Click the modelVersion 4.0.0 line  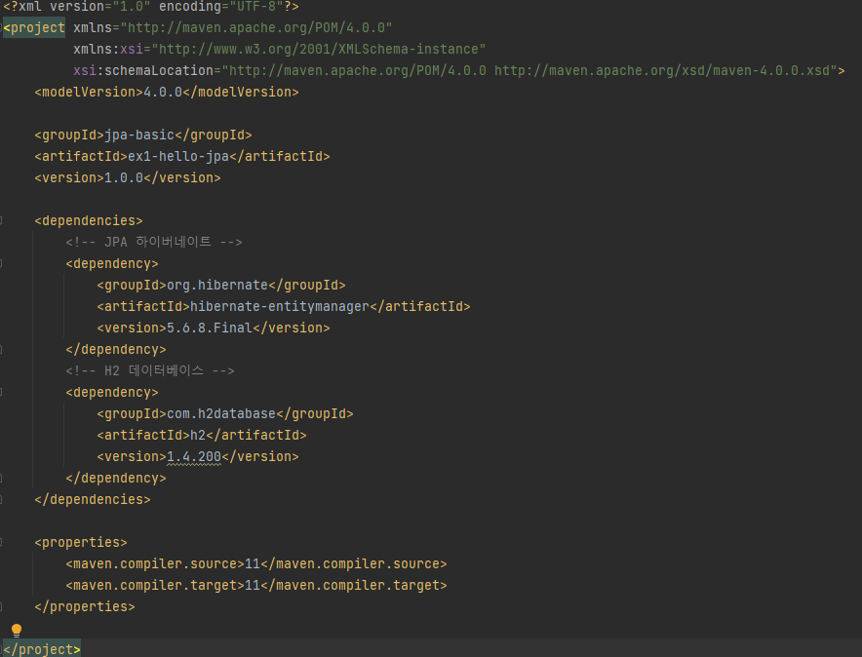(x=167, y=92)
